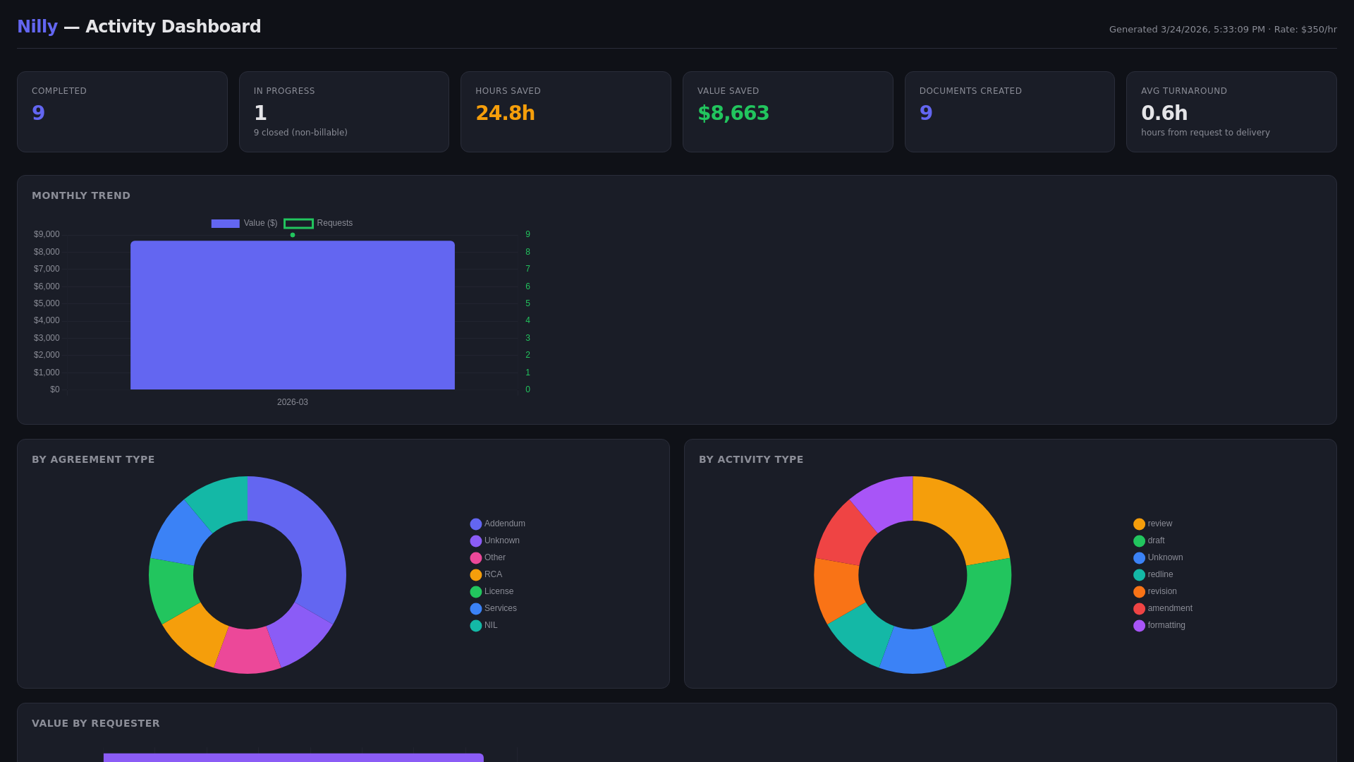
Task: Click the '$5,000' y-axis label
Action: pyautogui.click(x=47, y=303)
